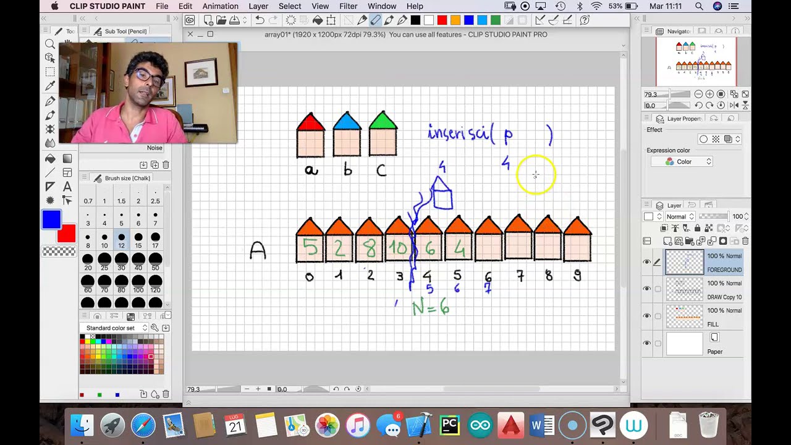This screenshot has height=445, width=791.
Task: Select the Blend tool icon
Action: click(x=50, y=143)
